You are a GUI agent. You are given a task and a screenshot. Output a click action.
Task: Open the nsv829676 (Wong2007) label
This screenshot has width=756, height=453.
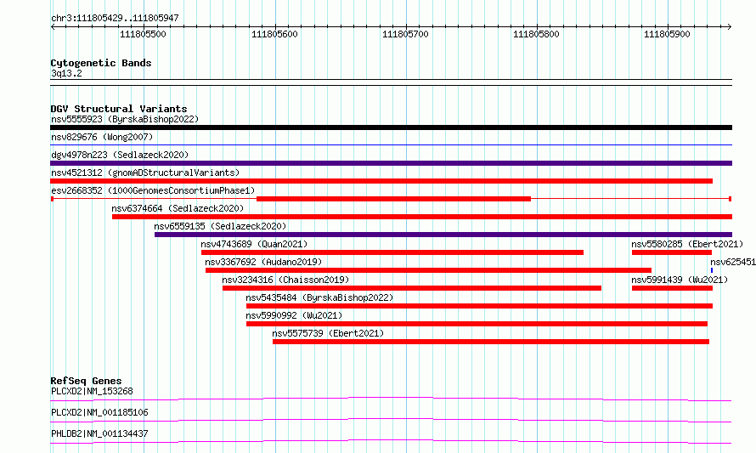tap(102, 137)
